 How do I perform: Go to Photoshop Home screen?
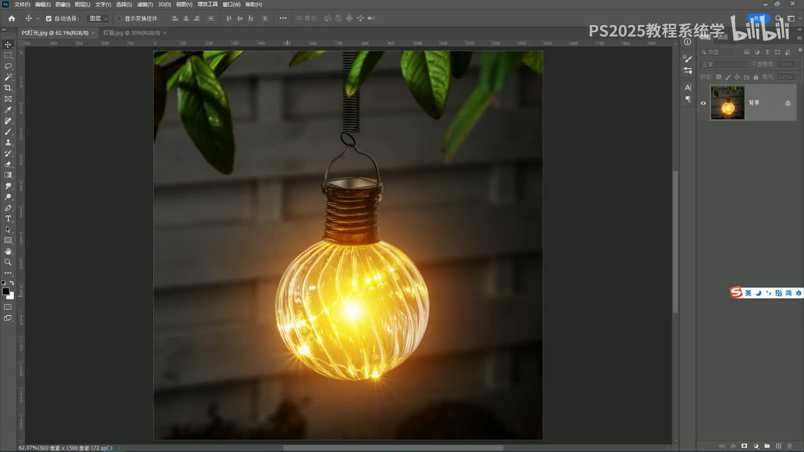tap(11, 18)
